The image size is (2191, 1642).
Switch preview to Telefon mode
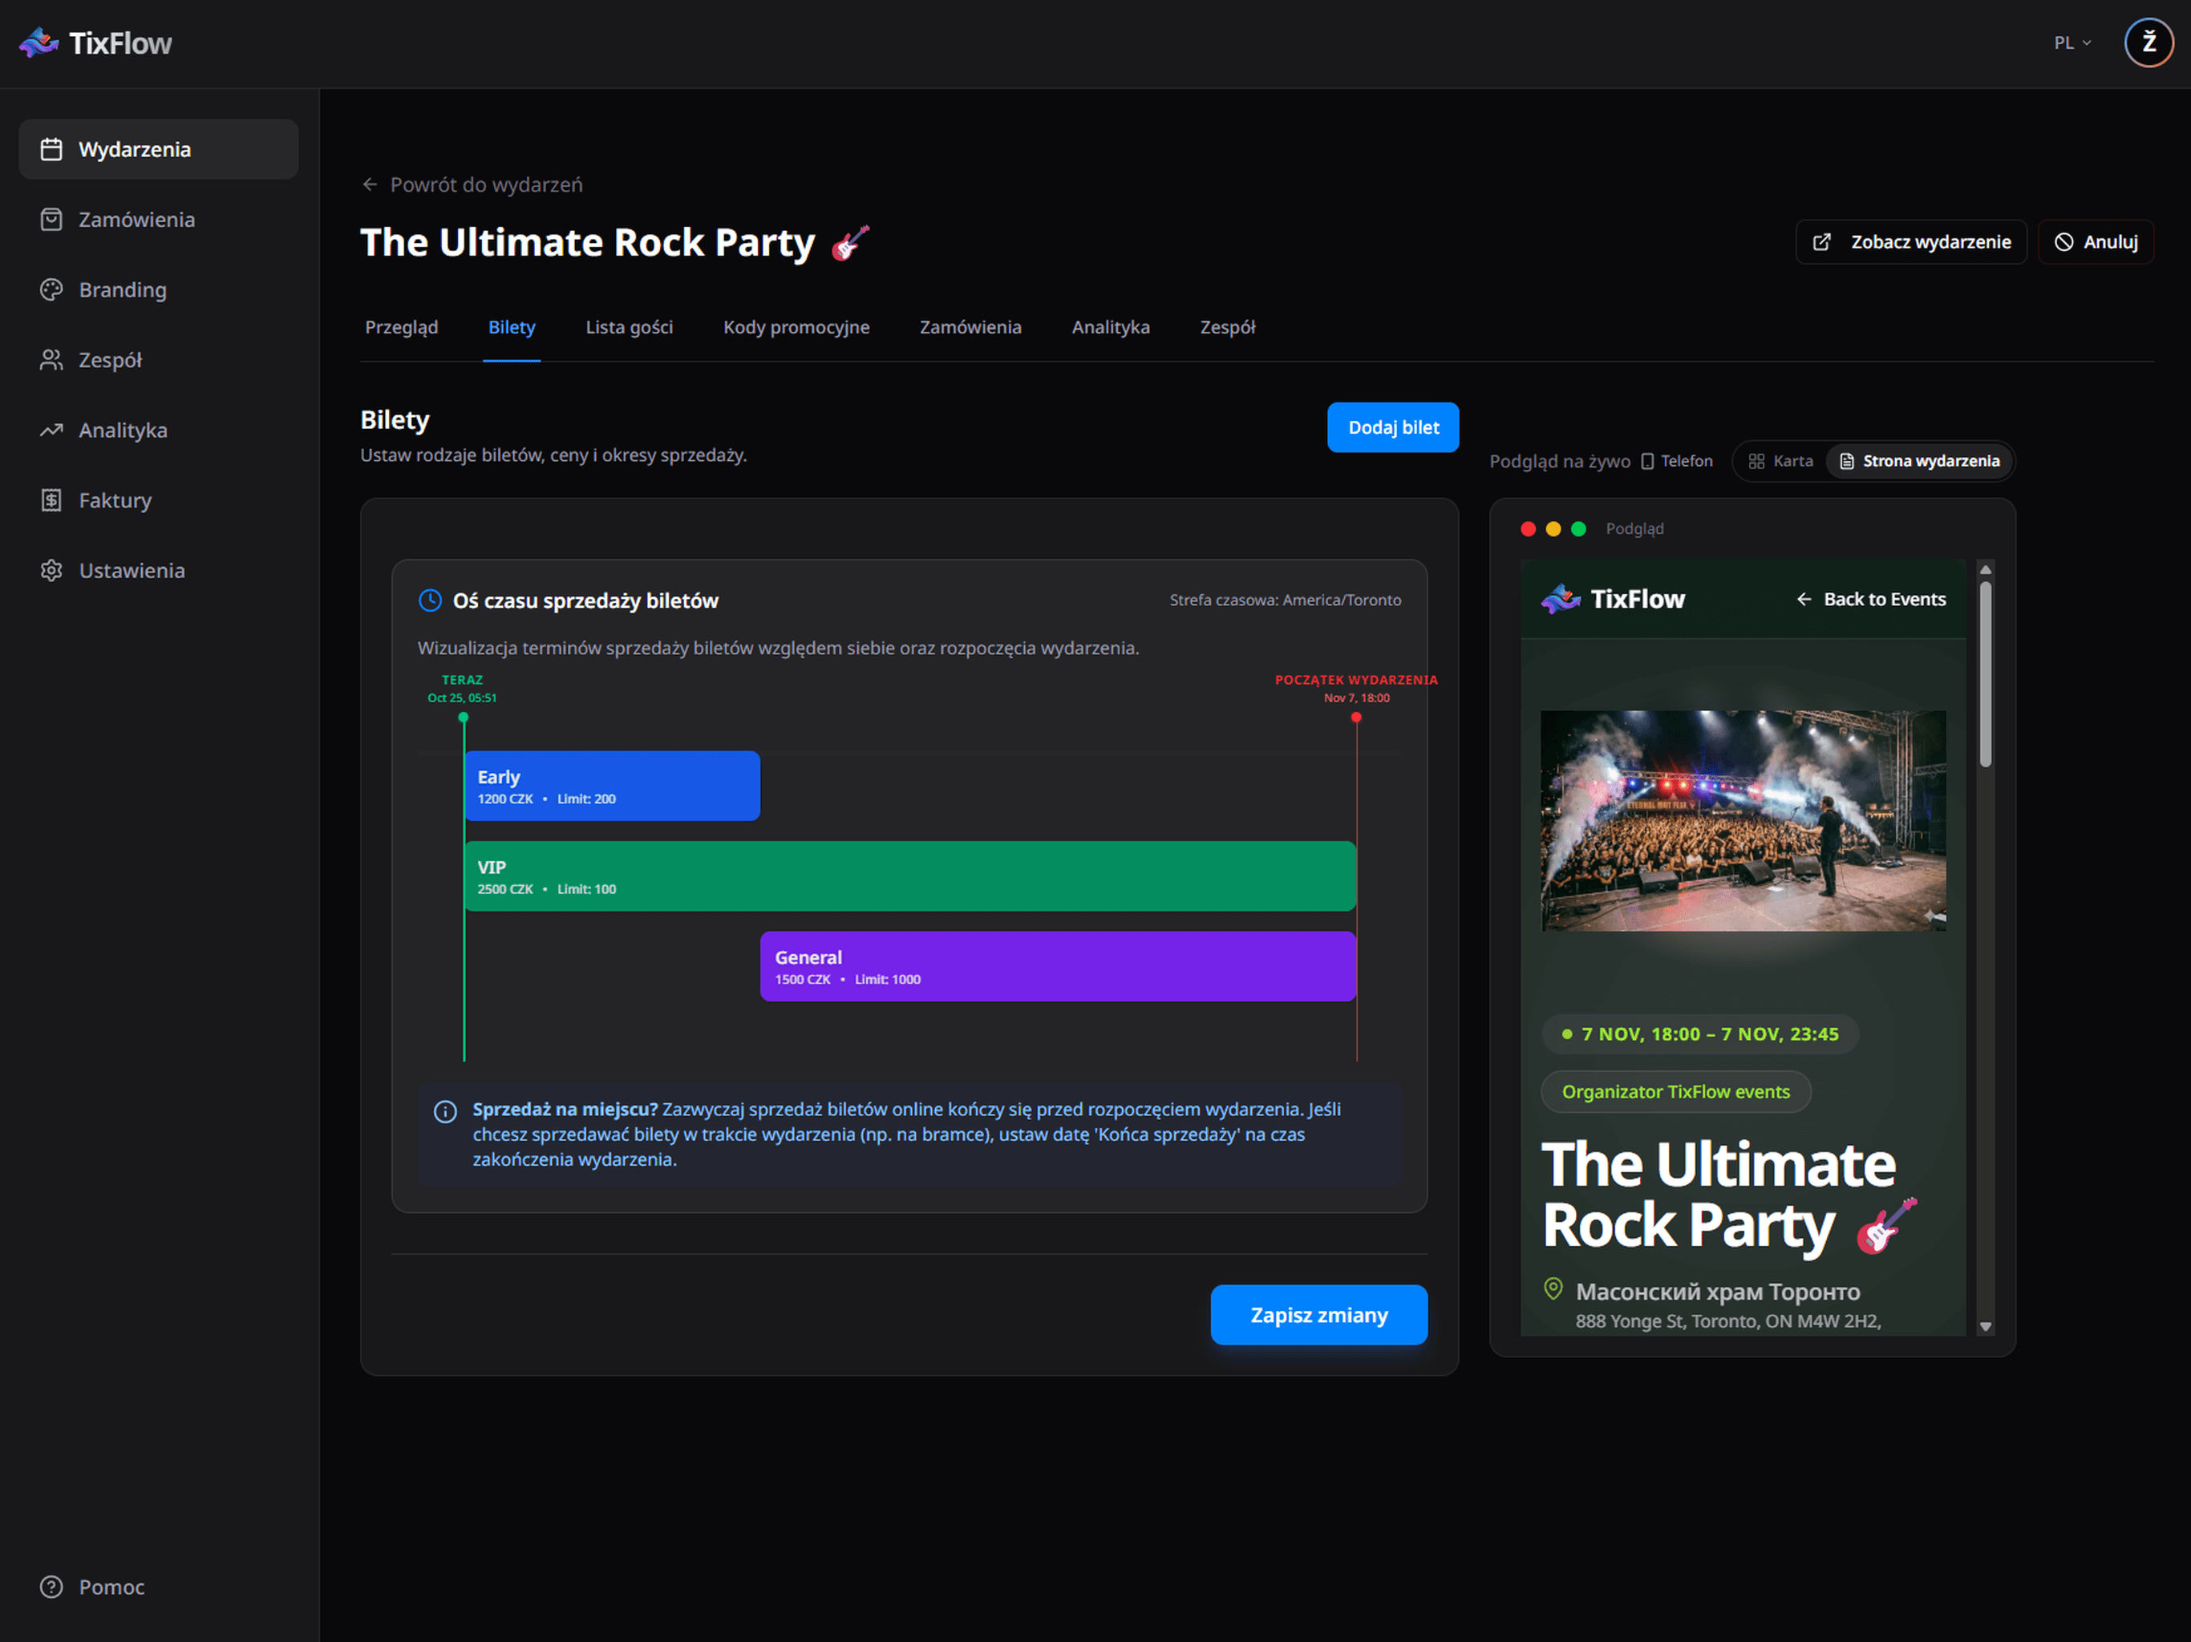1677,462
